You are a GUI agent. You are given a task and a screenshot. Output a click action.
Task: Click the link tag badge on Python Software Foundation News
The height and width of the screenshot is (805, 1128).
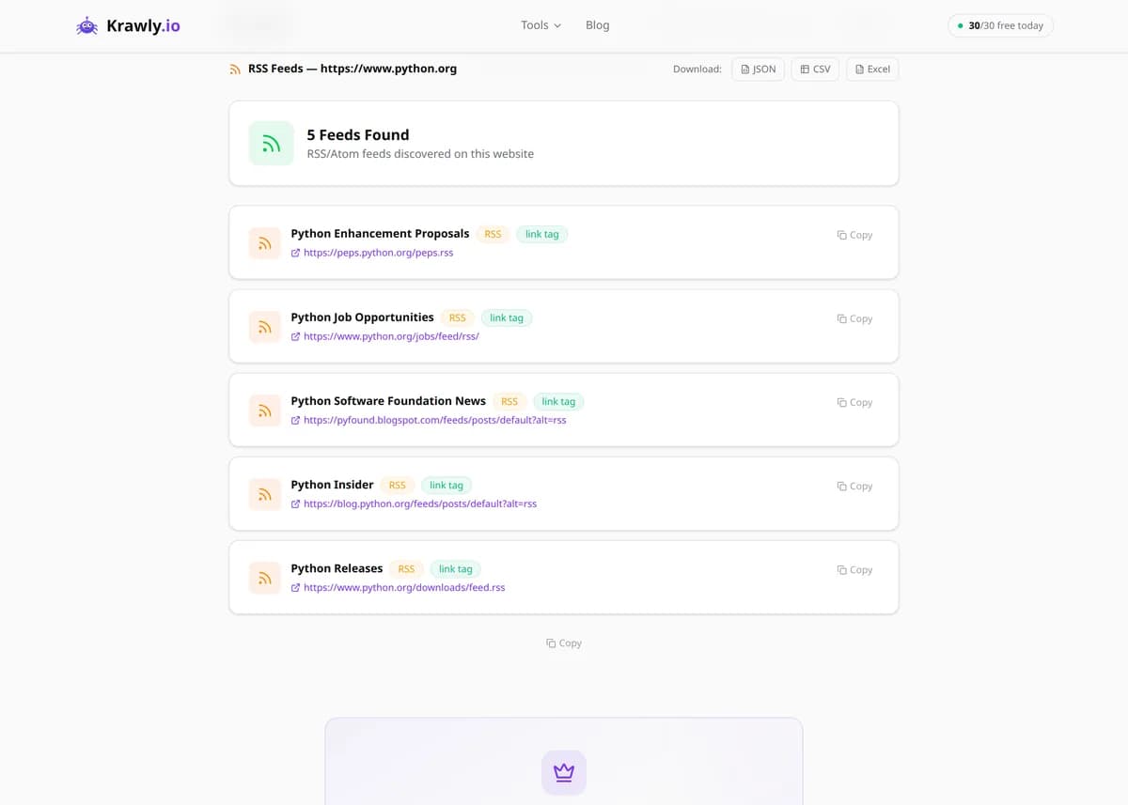click(558, 401)
